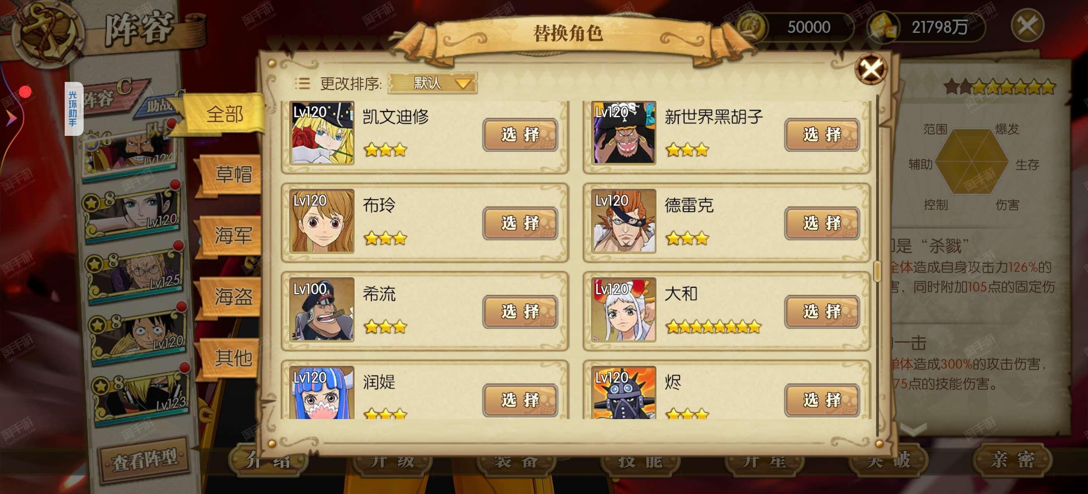This screenshot has height=494, width=1088.
Task: Click the gold ingot currency icon
Action: coord(882,28)
